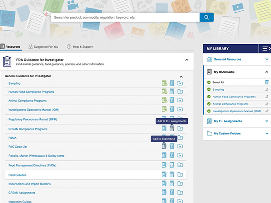
Task: Bookmark Recalls, Market Withdrawals & Safety Alerts
Action: point(164,155)
